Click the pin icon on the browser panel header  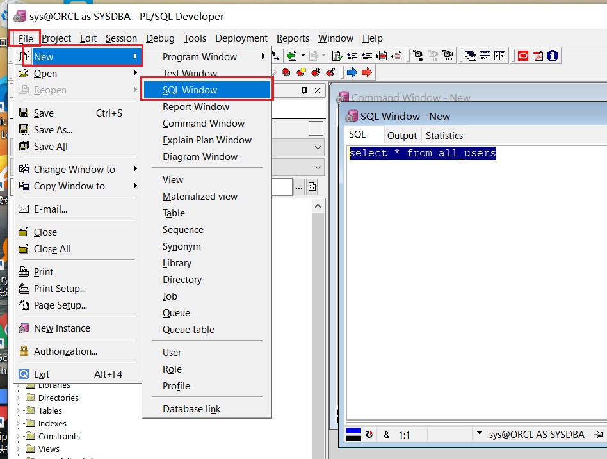click(x=304, y=90)
